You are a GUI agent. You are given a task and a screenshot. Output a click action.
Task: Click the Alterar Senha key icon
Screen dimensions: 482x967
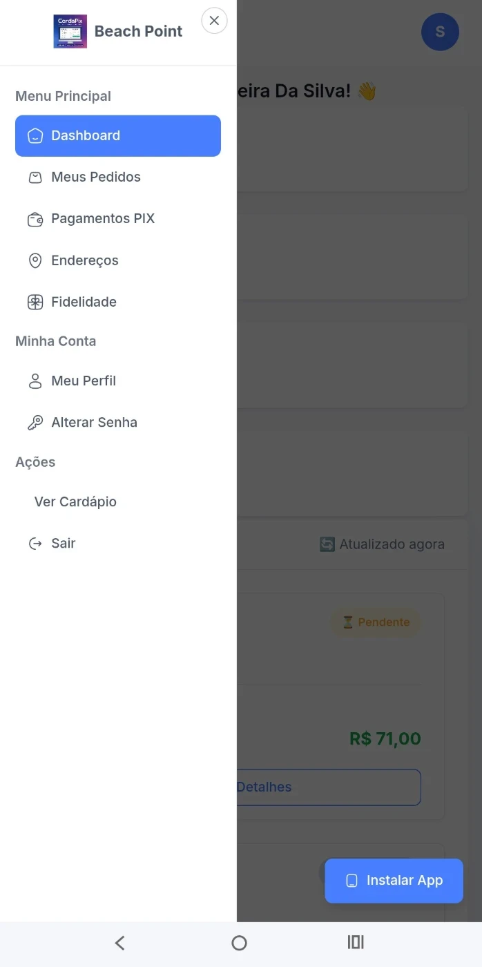coord(35,423)
